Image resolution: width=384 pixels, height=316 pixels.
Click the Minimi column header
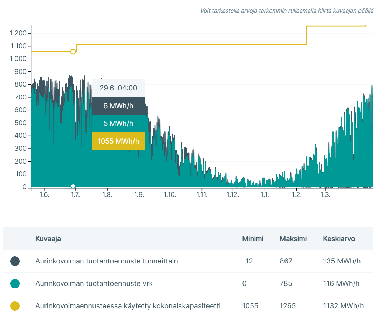pyautogui.click(x=253, y=239)
